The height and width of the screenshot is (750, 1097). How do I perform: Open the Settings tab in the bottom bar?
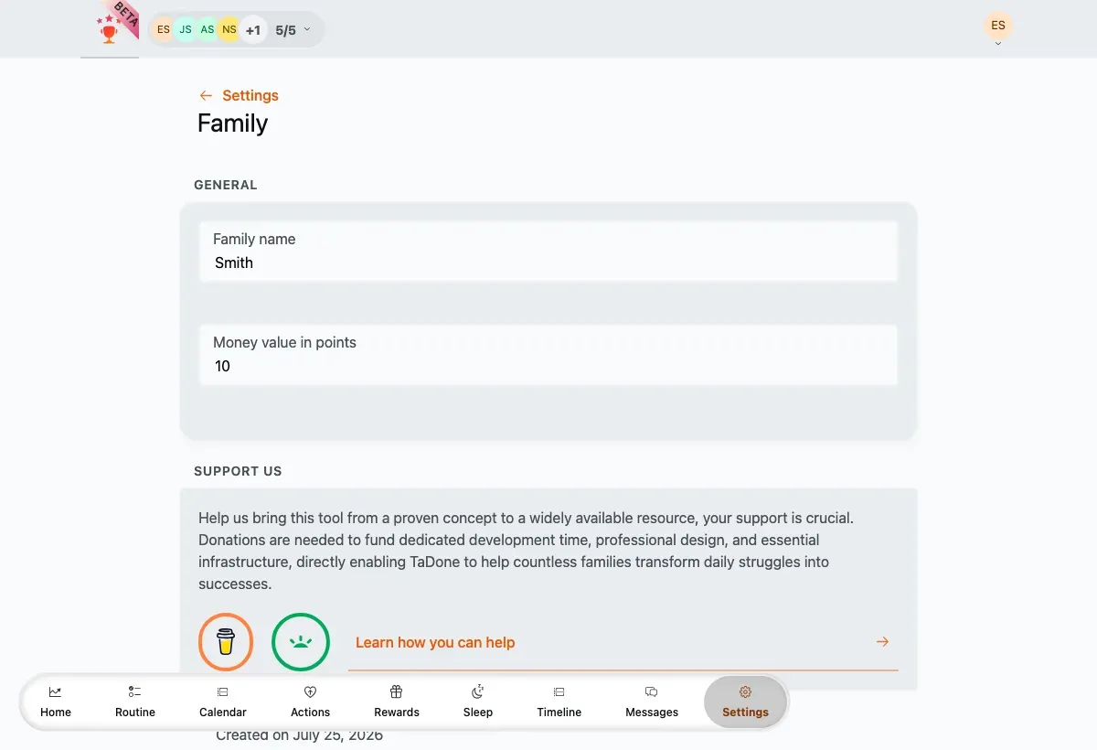tap(745, 702)
